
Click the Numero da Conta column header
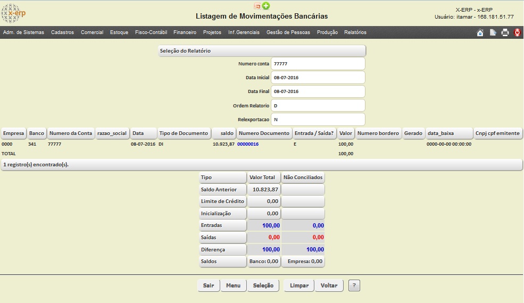point(71,133)
